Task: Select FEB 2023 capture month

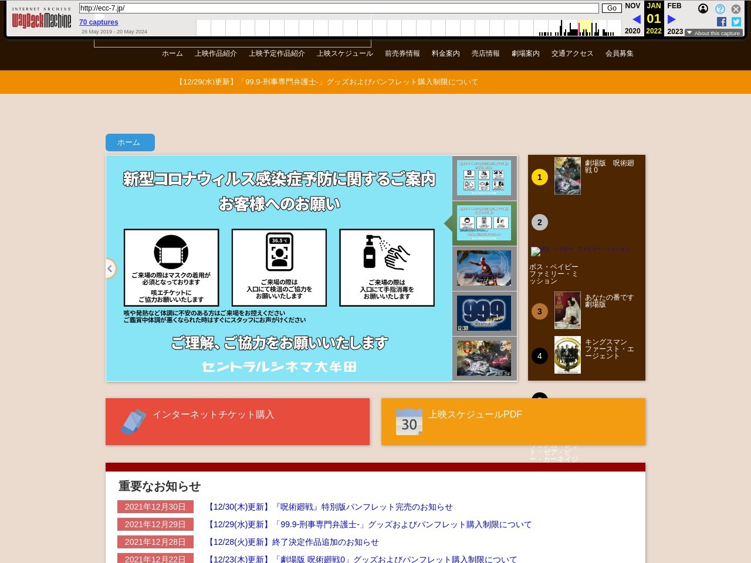Action: point(675,18)
